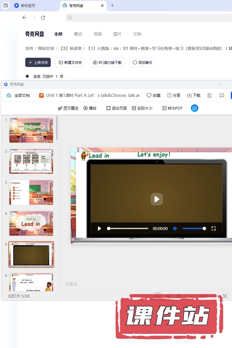Click 显示墨迹 to show ink
Screen dimensions: 232x348
pyautogui.click(x=68, y=108)
